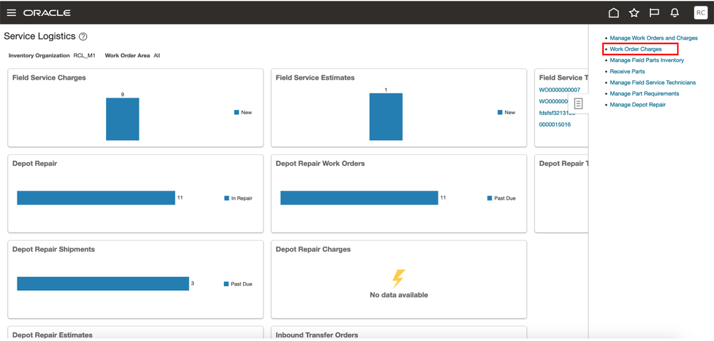This screenshot has height=341, width=714.
Task: Click the Oracle logo
Action: click(x=47, y=12)
